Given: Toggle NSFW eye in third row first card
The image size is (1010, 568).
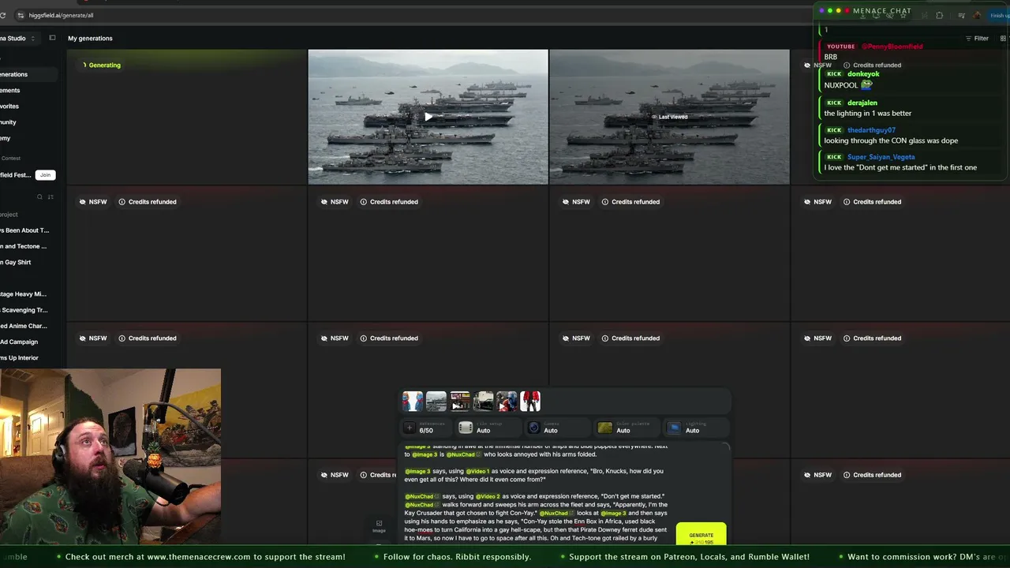Looking at the screenshot, I should coord(82,338).
